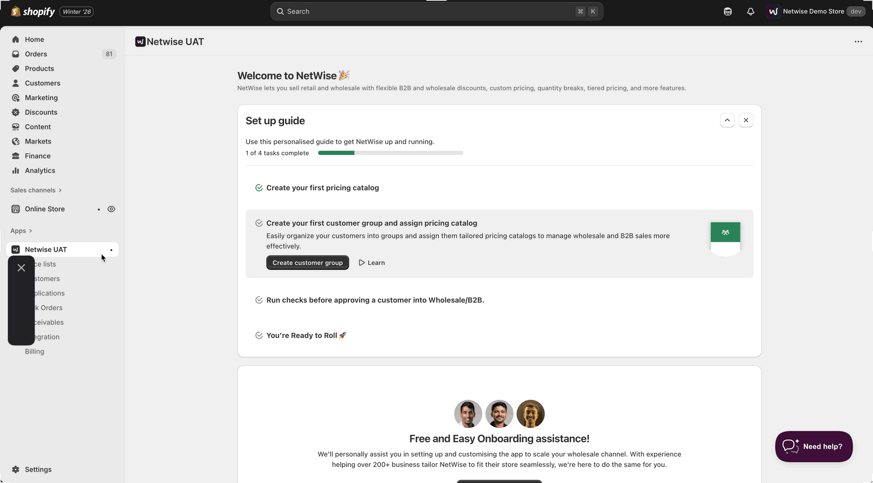
Task: Click the Finance bank icon
Action: coord(16,156)
